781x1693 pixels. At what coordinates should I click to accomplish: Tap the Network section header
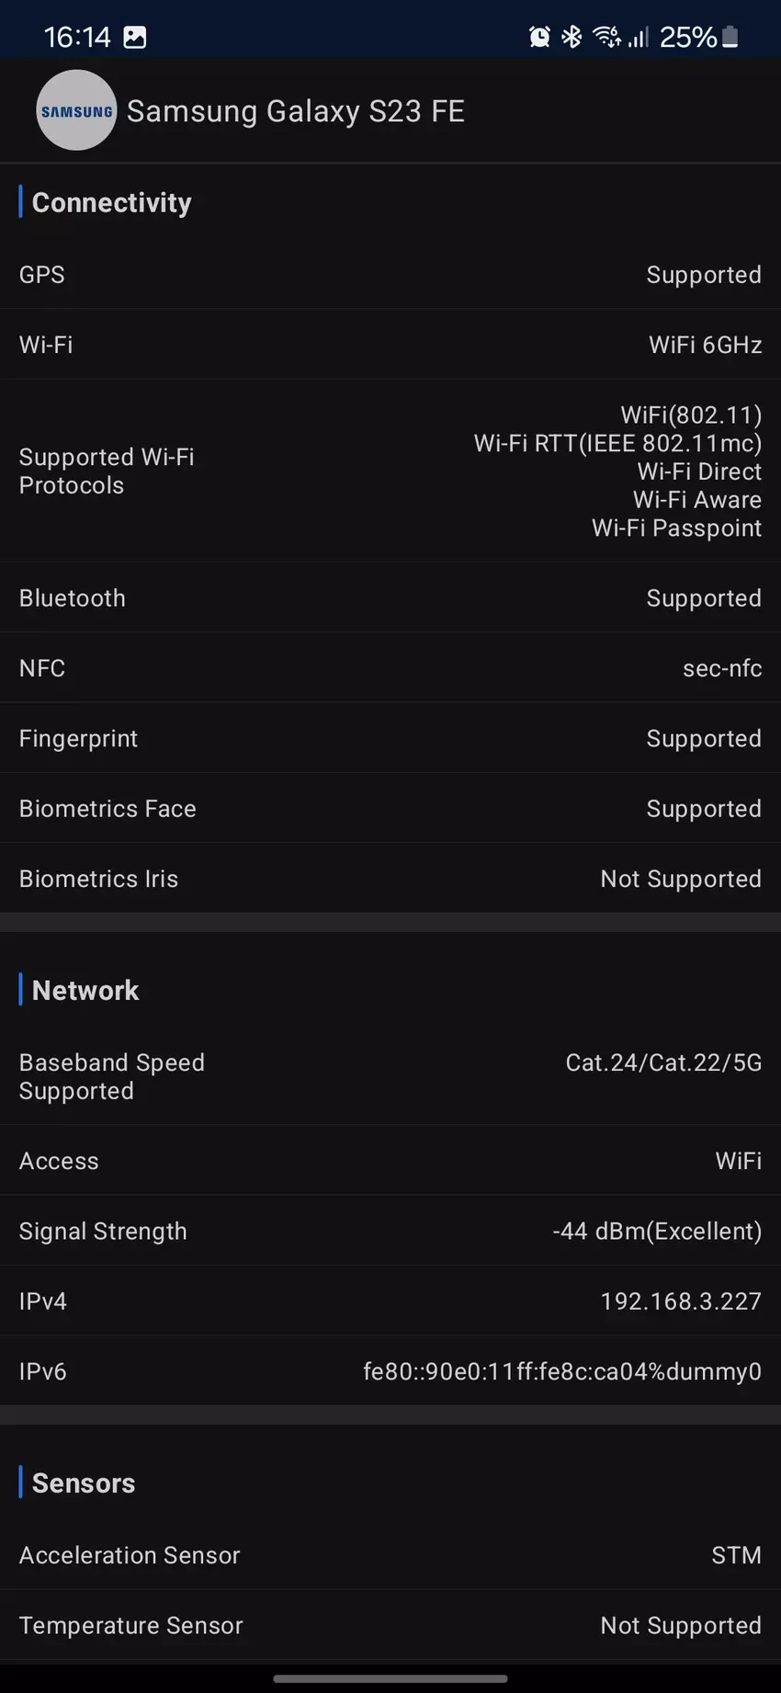point(85,990)
